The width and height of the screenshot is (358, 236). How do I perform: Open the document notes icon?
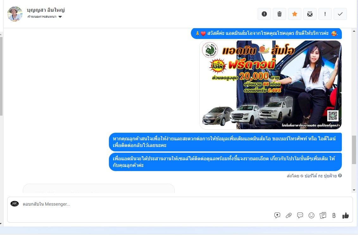[x=323, y=215]
